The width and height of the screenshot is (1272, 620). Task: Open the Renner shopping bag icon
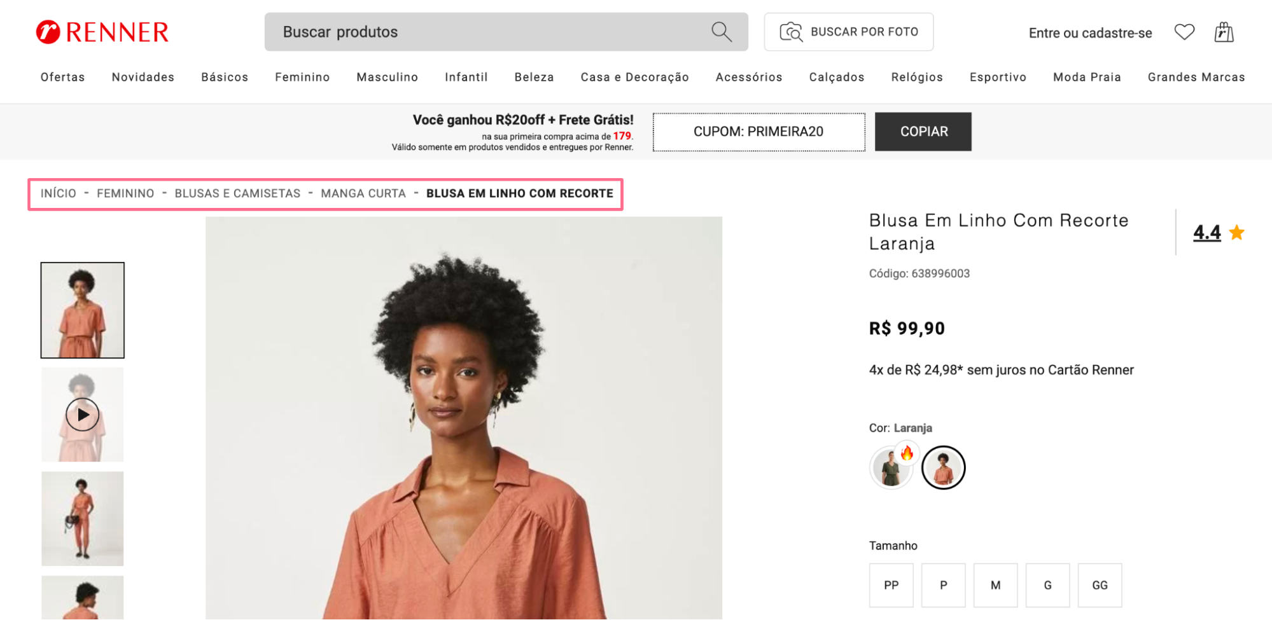coord(1225,31)
